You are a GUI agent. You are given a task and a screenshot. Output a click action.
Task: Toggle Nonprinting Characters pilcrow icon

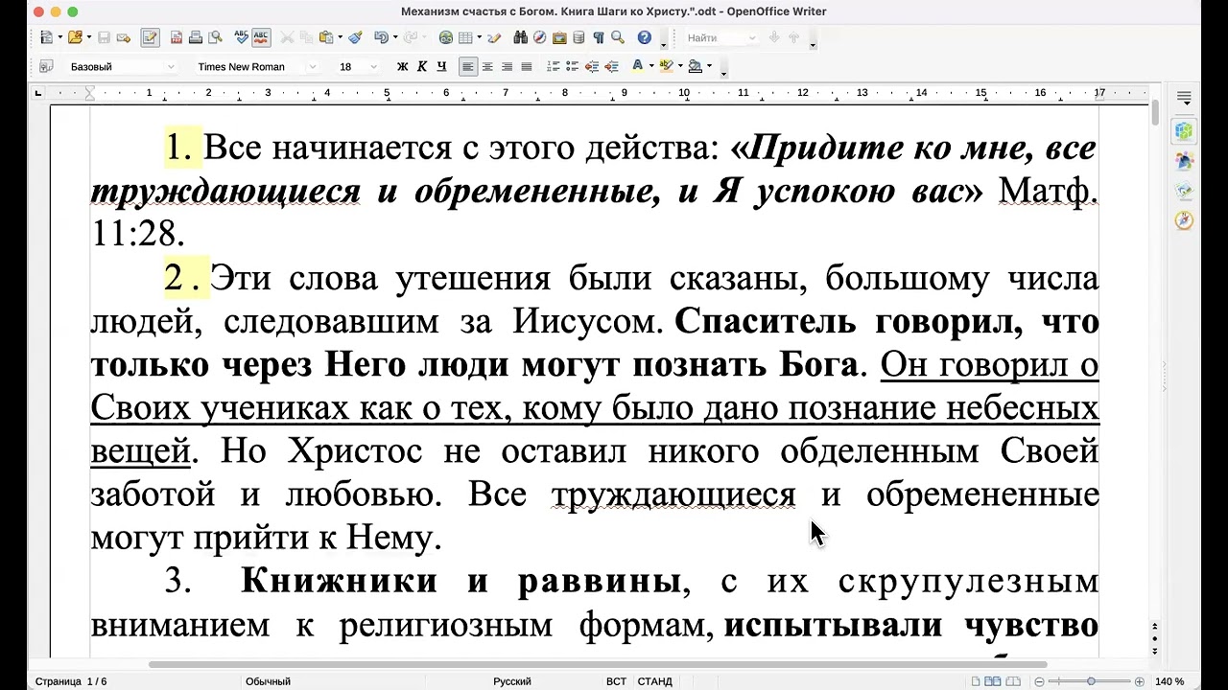coord(598,38)
